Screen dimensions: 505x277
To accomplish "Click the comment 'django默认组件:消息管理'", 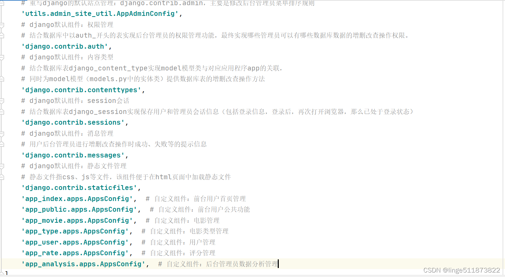I will (x=67, y=134).
